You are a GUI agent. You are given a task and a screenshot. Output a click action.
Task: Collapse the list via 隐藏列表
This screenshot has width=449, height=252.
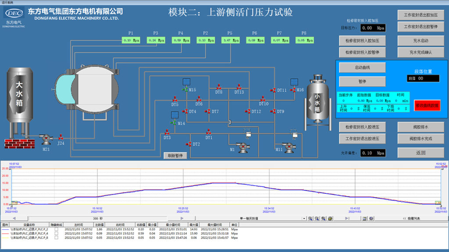click(x=411, y=218)
